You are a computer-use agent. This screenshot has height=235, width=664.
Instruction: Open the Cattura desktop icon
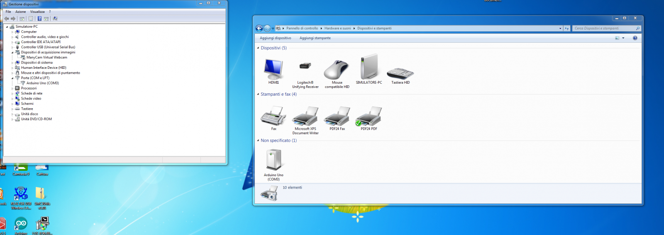(41, 167)
